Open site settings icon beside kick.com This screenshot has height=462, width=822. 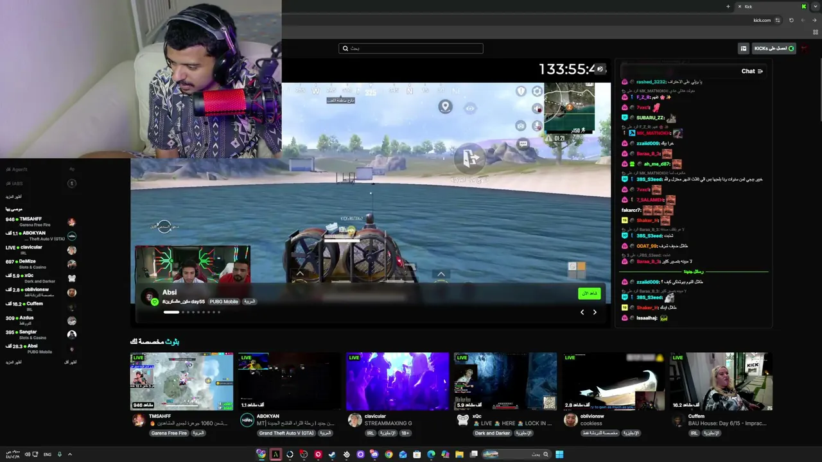pyautogui.click(x=778, y=20)
